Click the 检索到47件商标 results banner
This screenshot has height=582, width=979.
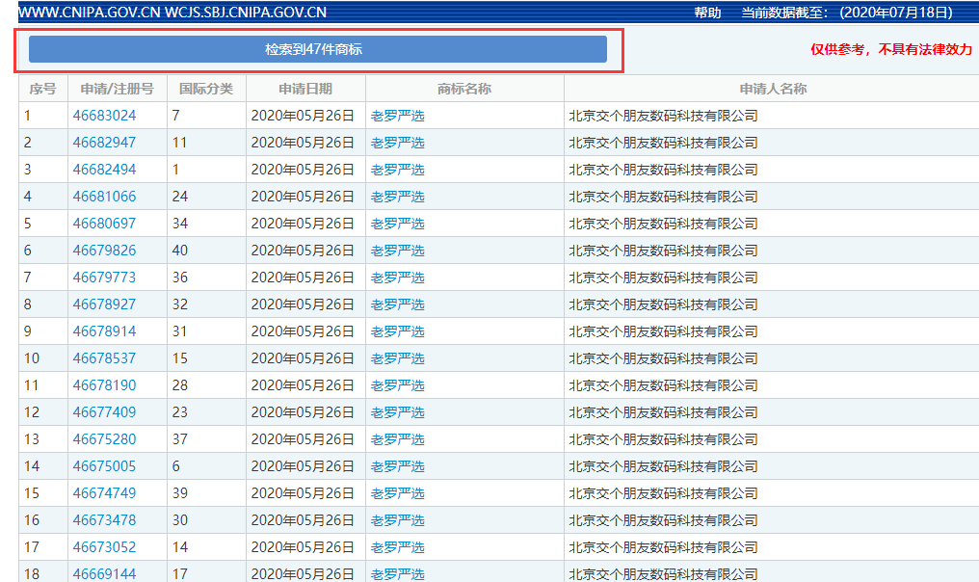tap(318, 49)
